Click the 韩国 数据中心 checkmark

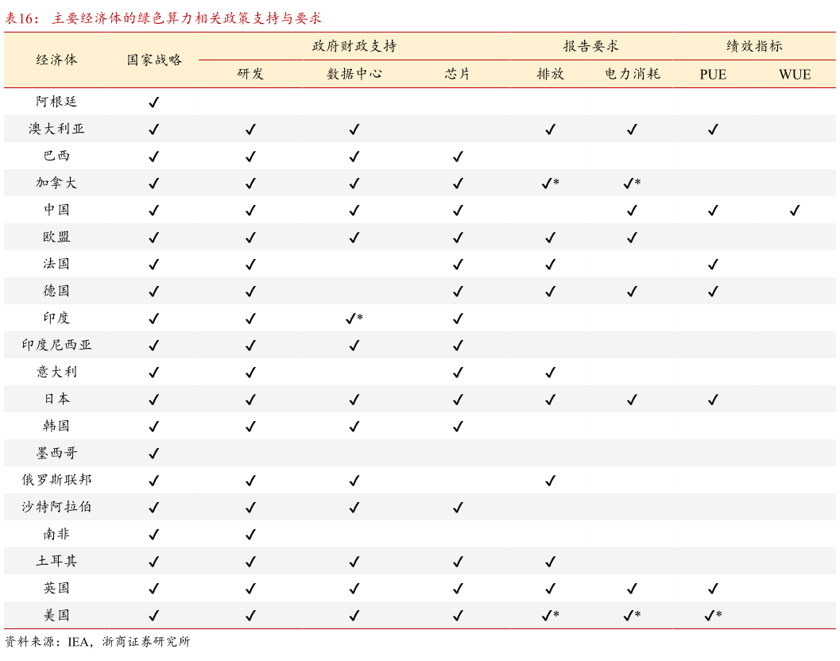[354, 427]
